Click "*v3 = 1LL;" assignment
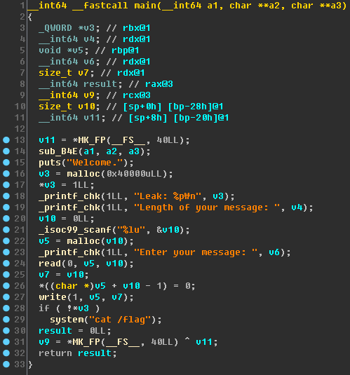 click(x=67, y=185)
